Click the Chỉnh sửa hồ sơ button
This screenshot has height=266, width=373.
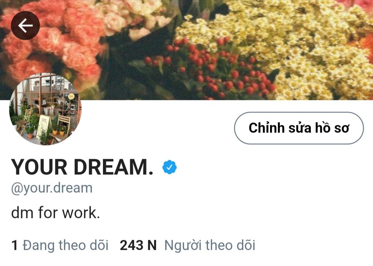pyautogui.click(x=299, y=128)
